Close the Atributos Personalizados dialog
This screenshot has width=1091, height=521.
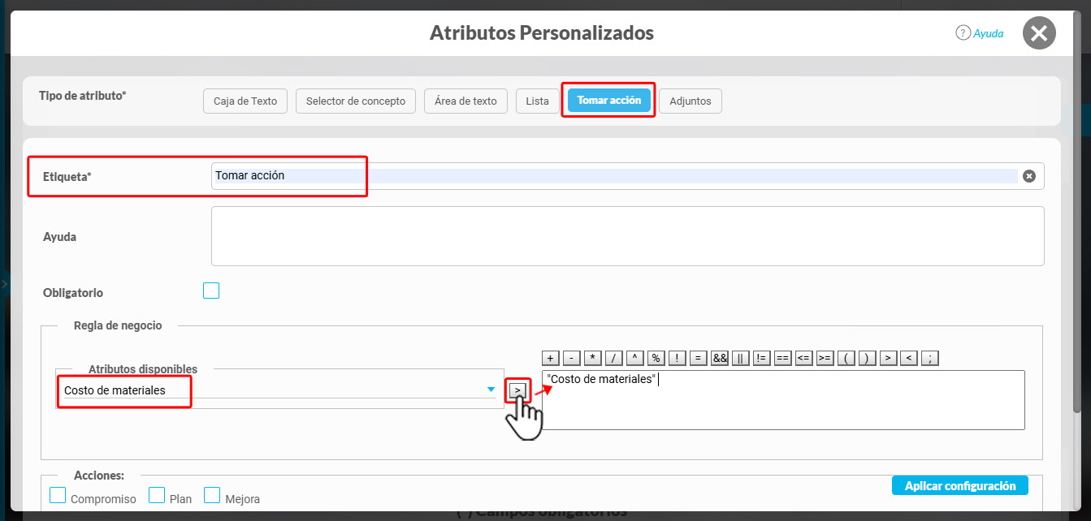[1039, 33]
